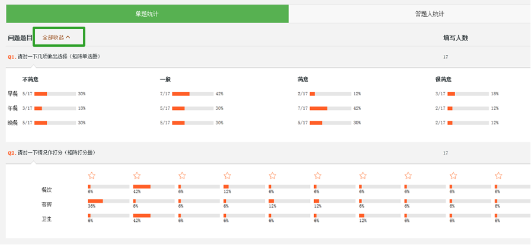Click the 填写人数 column header
This screenshot has height=245, width=531.
pos(456,38)
